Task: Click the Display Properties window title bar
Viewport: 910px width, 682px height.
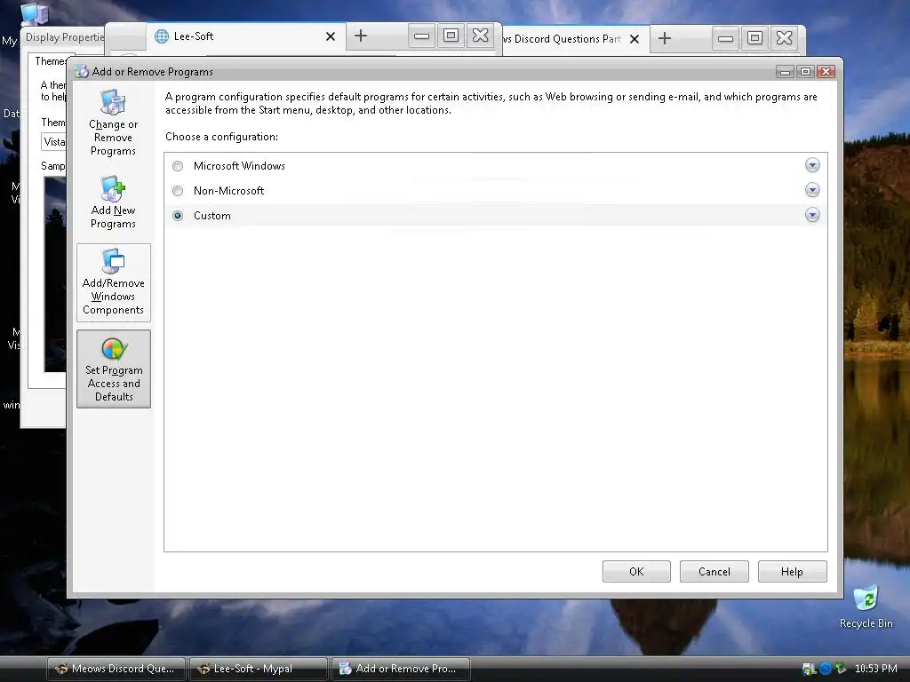Action: 63,37
